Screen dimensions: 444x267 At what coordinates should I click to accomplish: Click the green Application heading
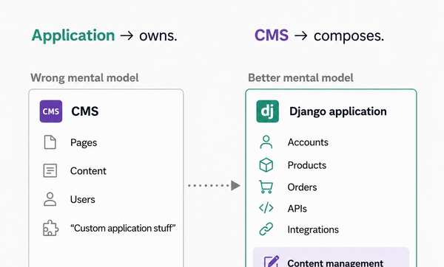tap(73, 36)
